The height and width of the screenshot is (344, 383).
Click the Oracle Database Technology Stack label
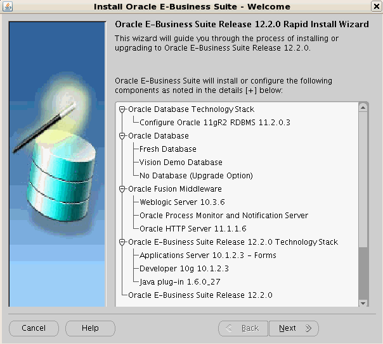click(x=191, y=109)
